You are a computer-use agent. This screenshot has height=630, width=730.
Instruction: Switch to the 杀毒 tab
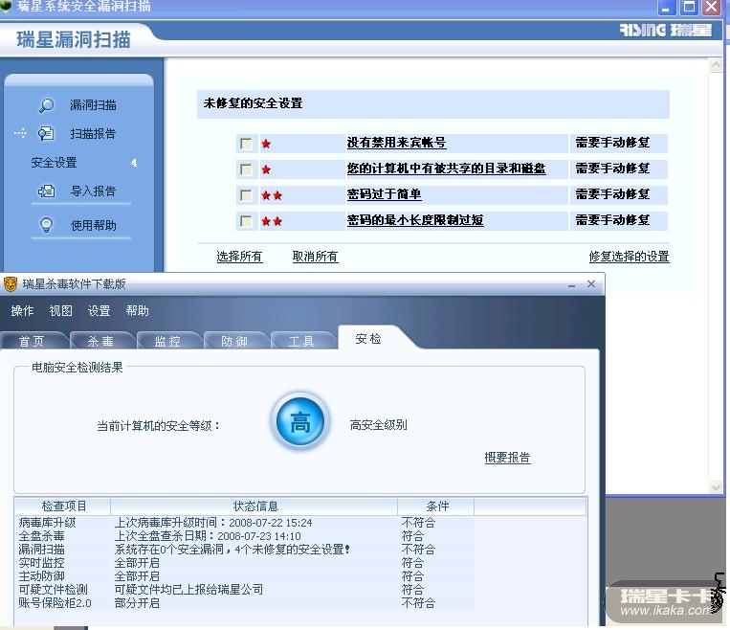click(x=100, y=341)
